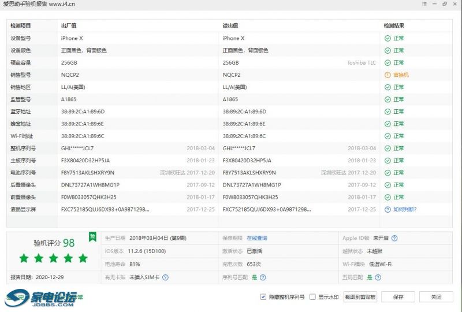This screenshot has height=312, width=462.
Task: Restore the report window size
Action: click(x=445, y=4)
